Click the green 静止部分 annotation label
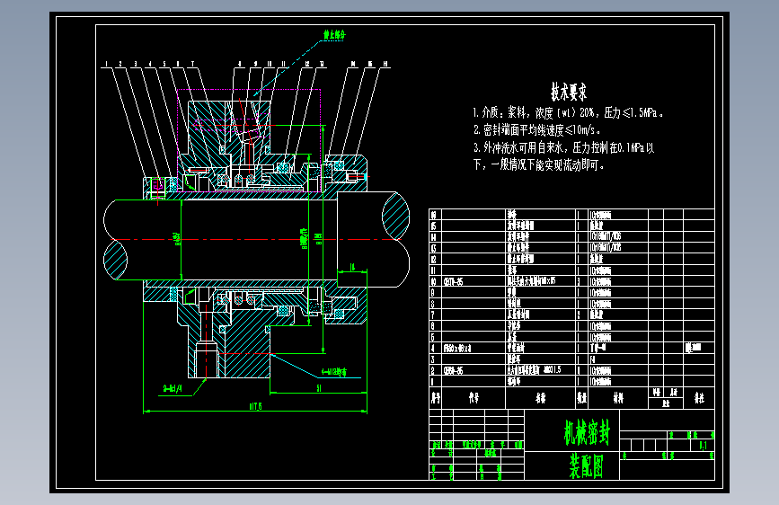The width and height of the screenshot is (779, 505). point(334,35)
